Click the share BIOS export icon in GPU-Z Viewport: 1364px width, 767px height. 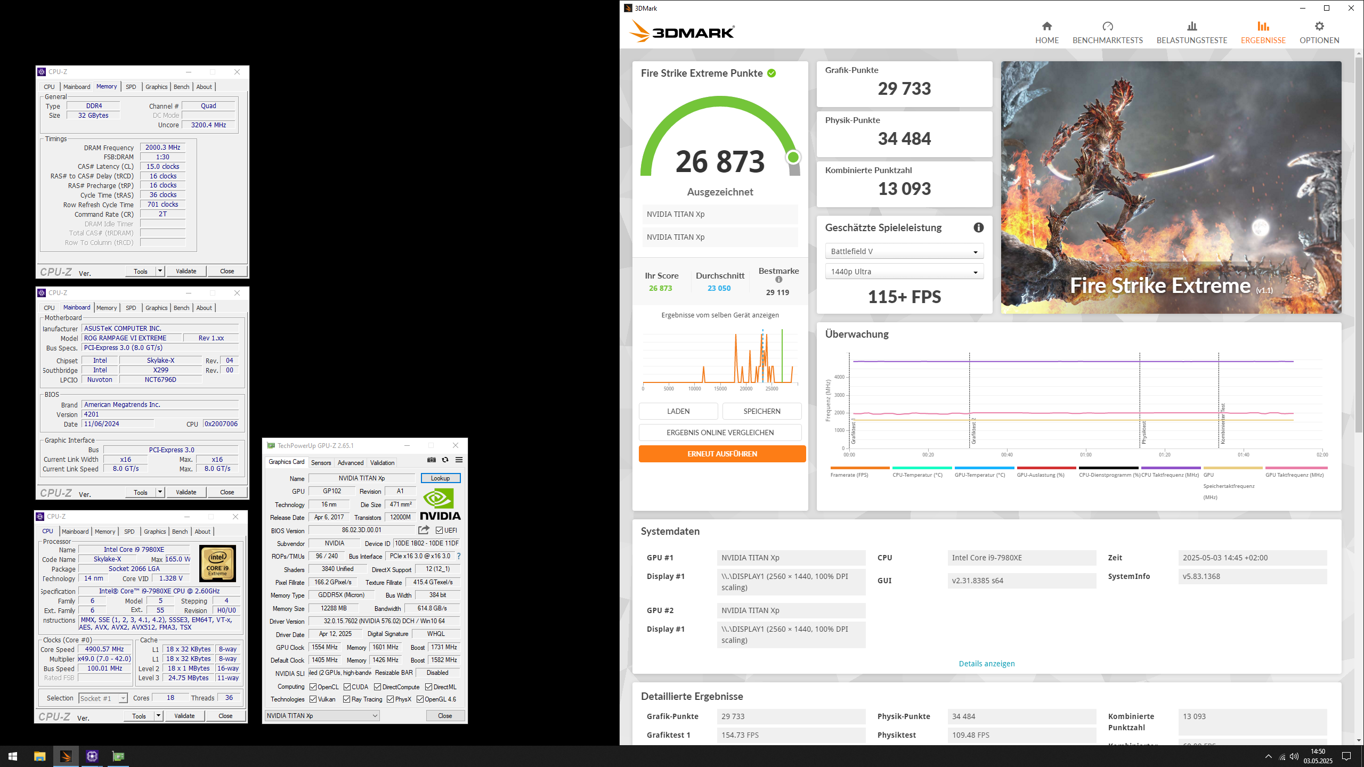(x=424, y=530)
